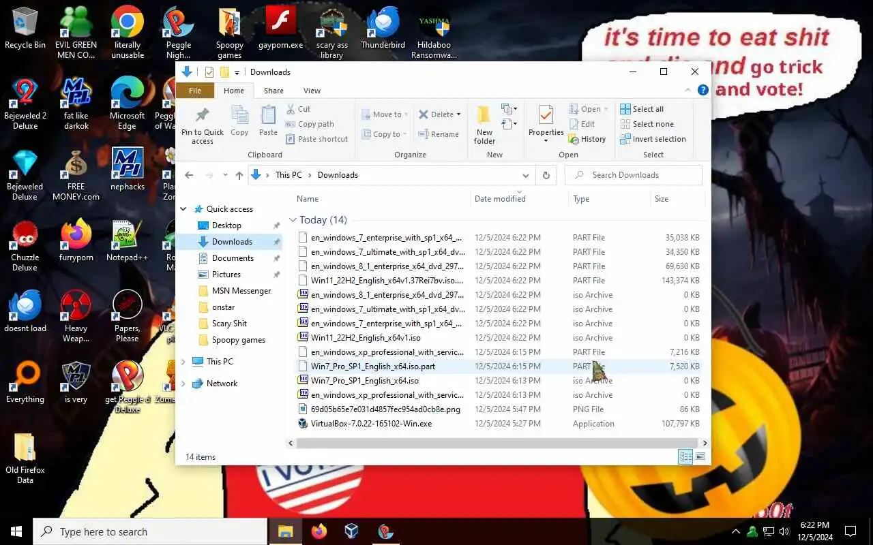The image size is (873, 545).
Task: Go back using the Back arrow
Action: 190,175
